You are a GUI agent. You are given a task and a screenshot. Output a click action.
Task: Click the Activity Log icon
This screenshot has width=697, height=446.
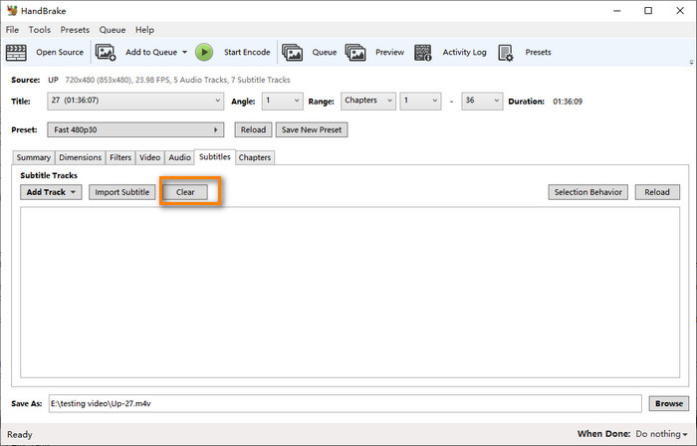(423, 53)
